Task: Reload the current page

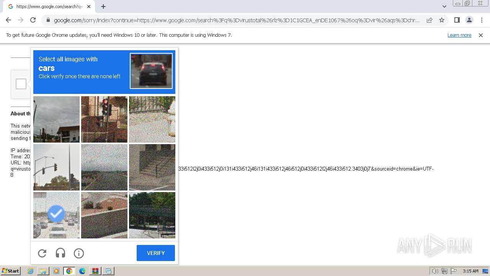Action: 33,20
